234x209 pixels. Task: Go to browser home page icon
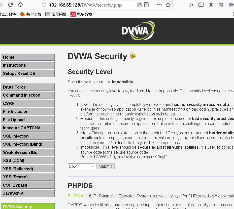click(20, 5)
